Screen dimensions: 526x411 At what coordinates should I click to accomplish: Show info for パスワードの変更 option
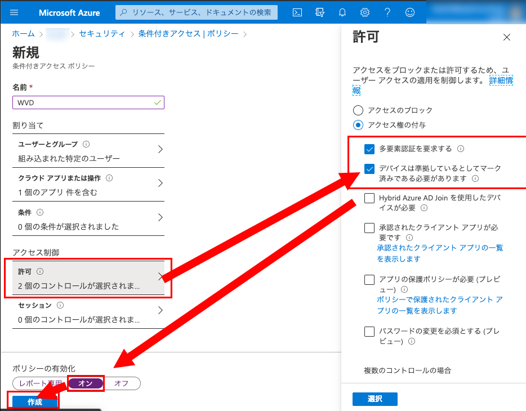point(412,341)
